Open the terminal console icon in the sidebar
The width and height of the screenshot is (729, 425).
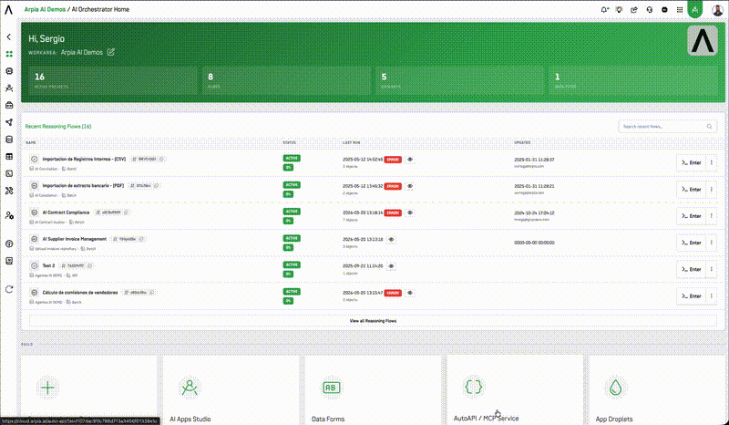click(x=9, y=173)
